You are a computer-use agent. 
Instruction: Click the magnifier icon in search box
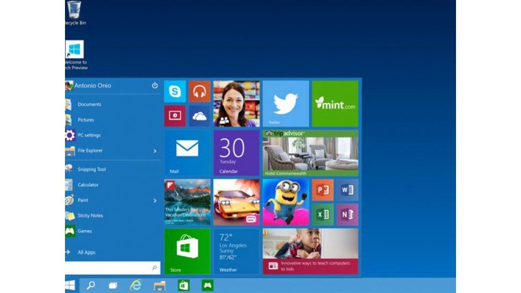(154, 268)
